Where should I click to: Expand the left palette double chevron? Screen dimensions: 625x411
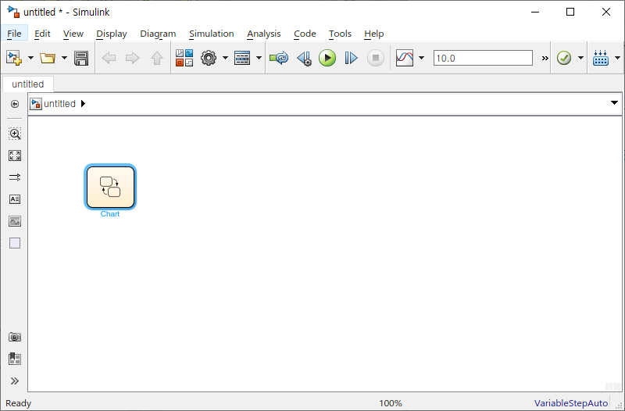(15, 381)
